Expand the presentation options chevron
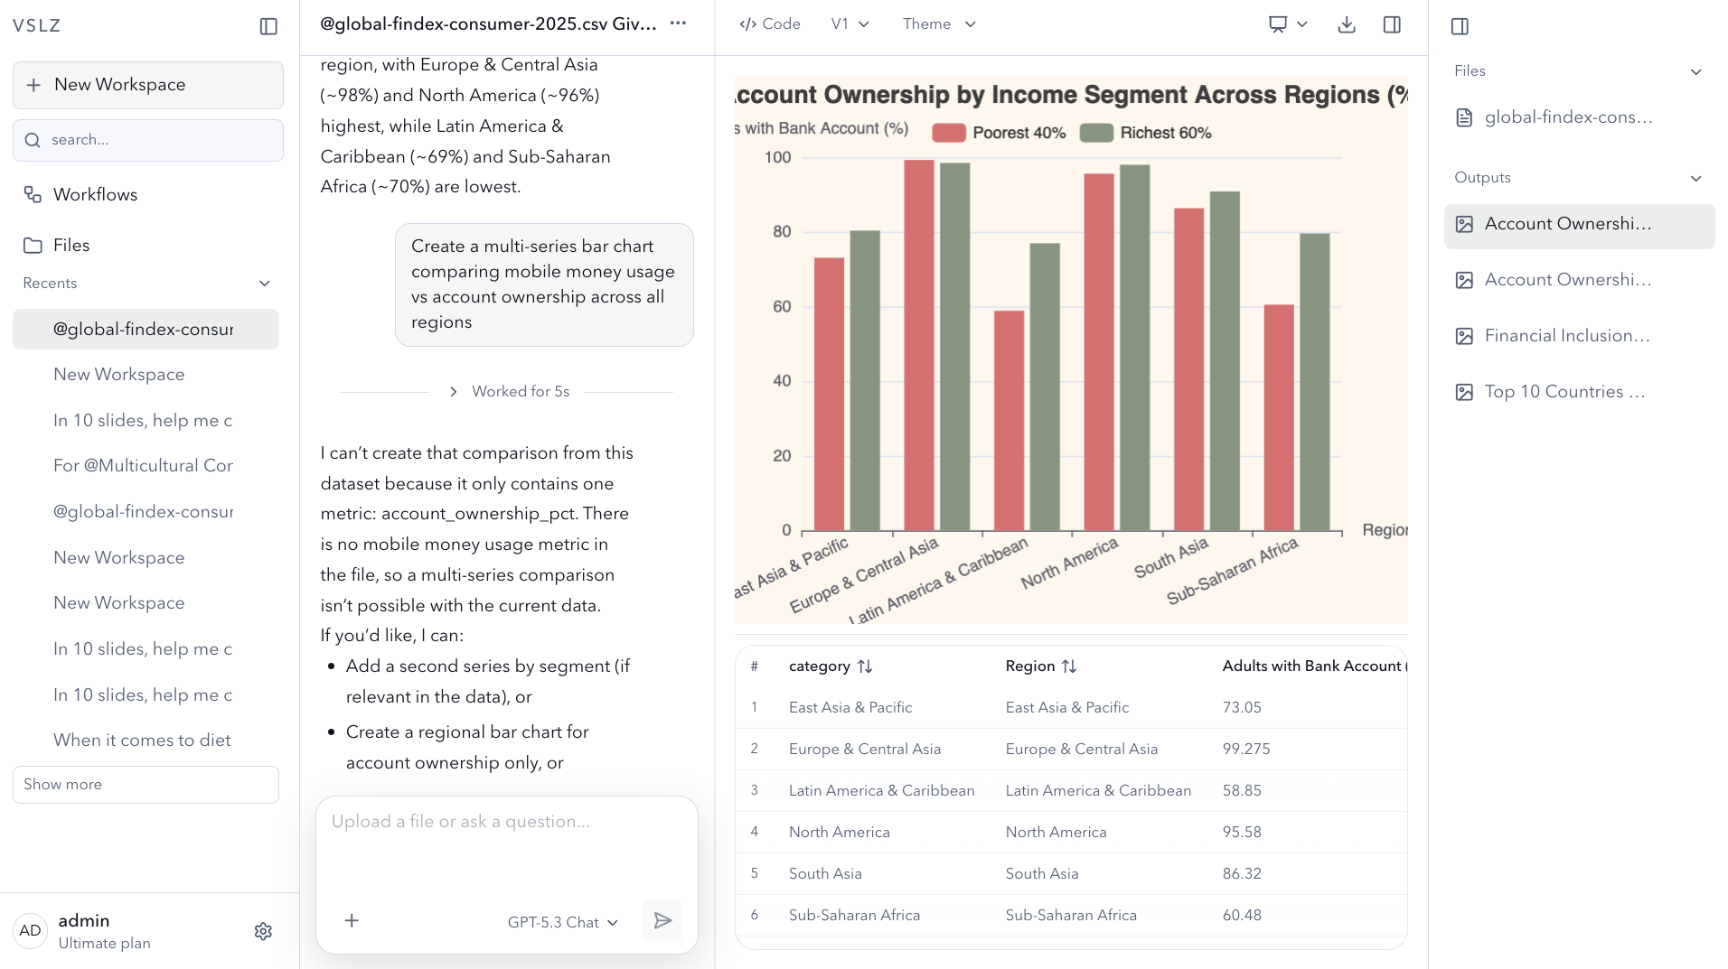 coord(1302,24)
